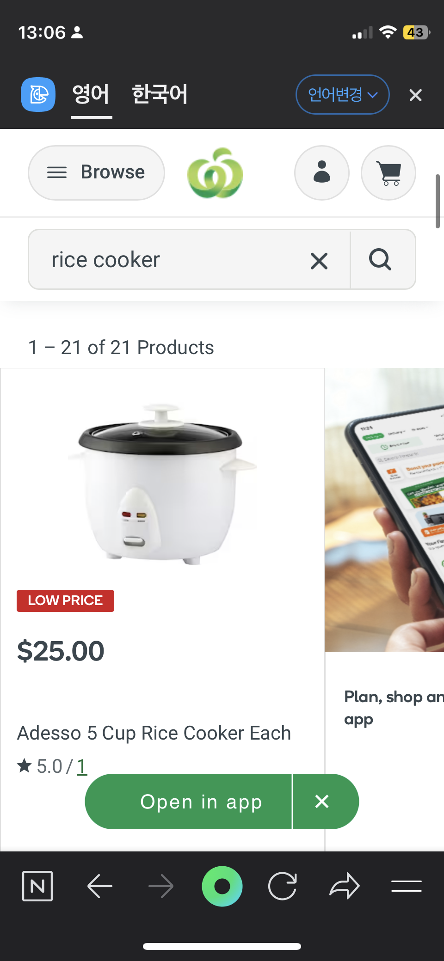Open the shopping cart

coord(388,173)
